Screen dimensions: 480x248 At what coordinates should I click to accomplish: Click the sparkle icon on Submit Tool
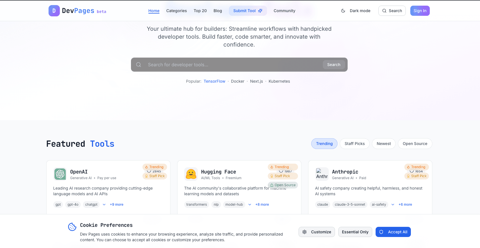pos(260,11)
